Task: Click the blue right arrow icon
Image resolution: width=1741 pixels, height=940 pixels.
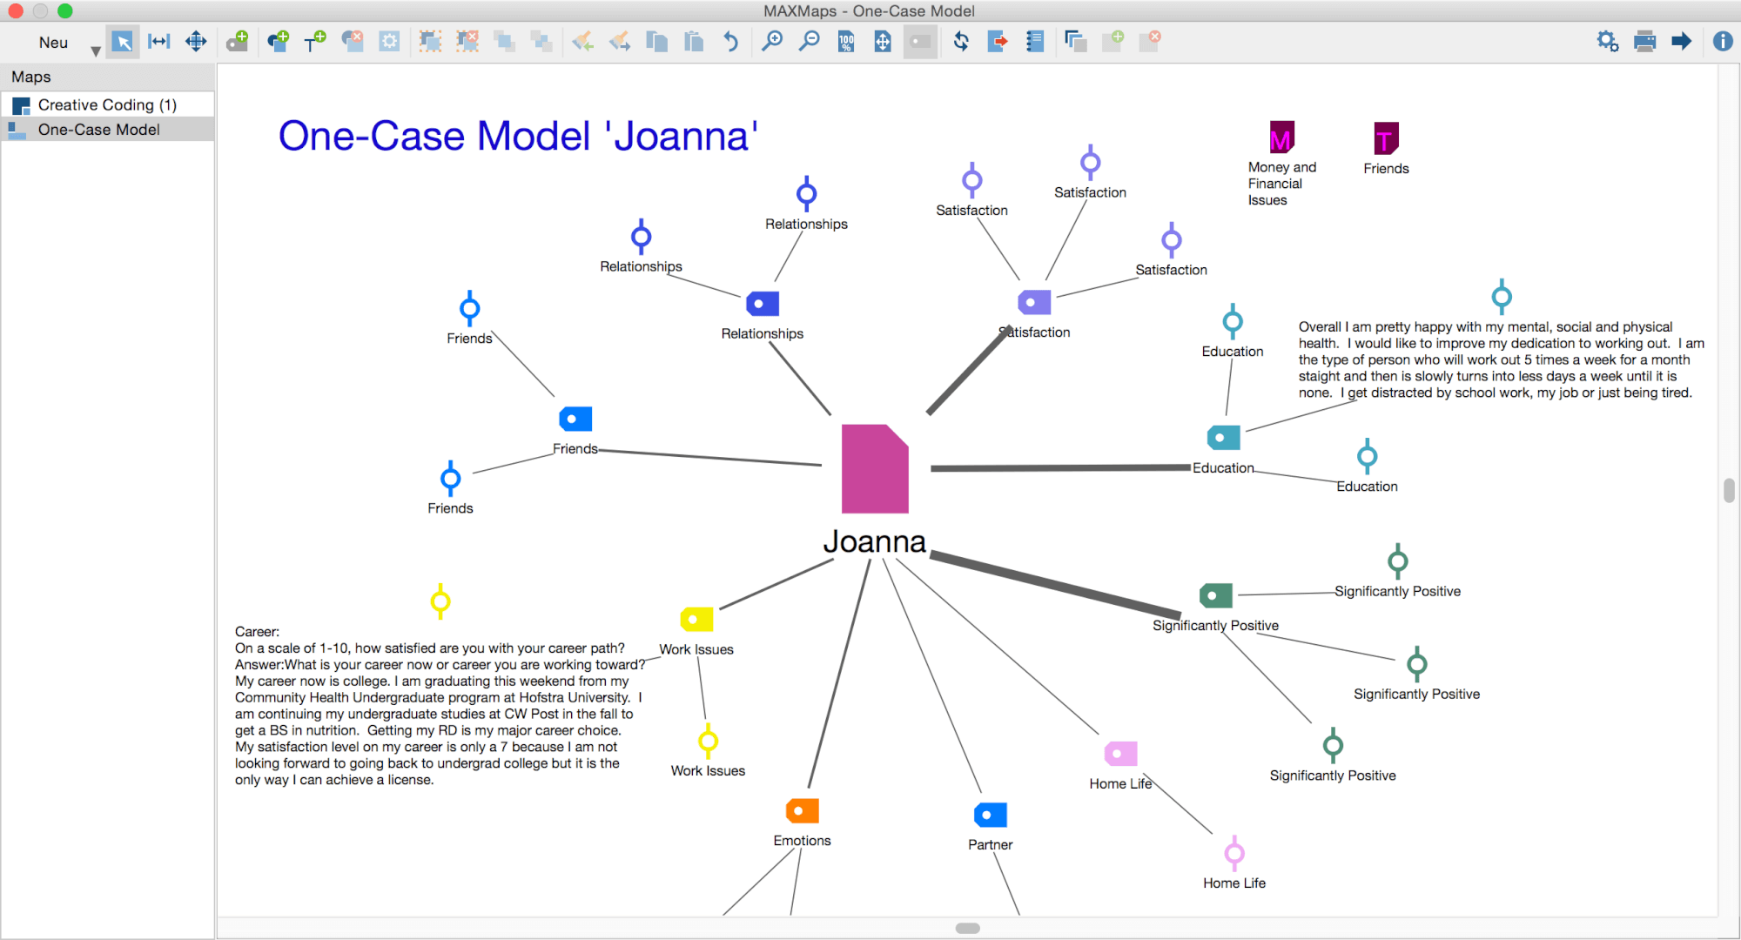Action: (1681, 41)
